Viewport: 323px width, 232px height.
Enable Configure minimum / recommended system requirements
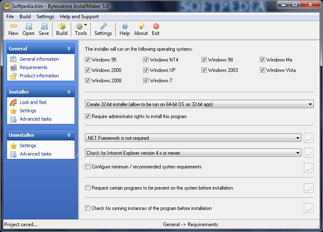pos(87,166)
